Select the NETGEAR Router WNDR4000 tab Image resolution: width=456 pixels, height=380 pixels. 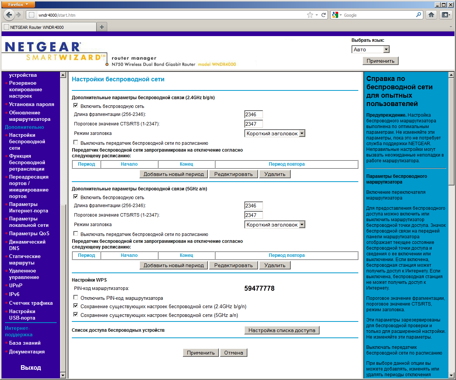(x=49, y=27)
